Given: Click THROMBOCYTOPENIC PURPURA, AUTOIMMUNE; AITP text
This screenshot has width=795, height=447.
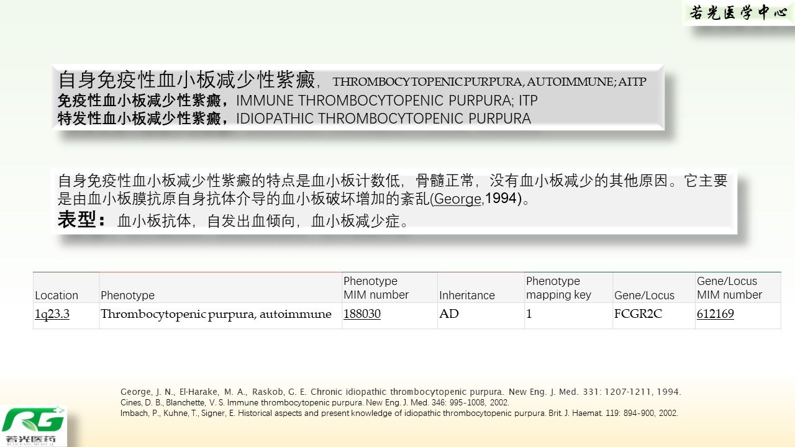Looking at the screenshot, I should point(489,82).
